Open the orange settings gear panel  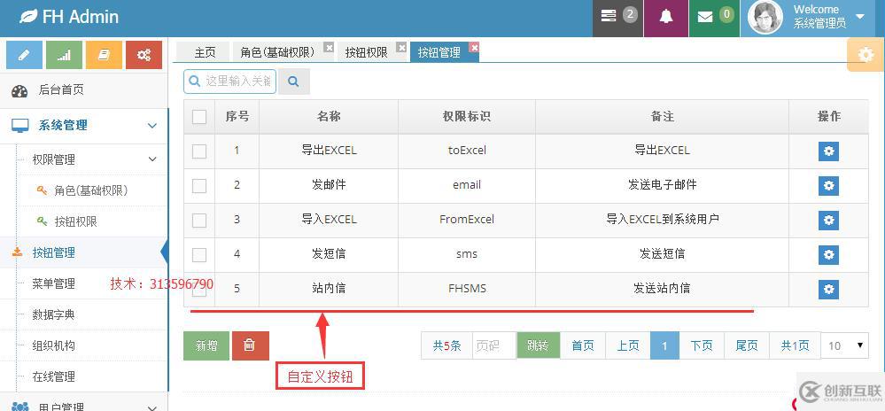(866, 55)
